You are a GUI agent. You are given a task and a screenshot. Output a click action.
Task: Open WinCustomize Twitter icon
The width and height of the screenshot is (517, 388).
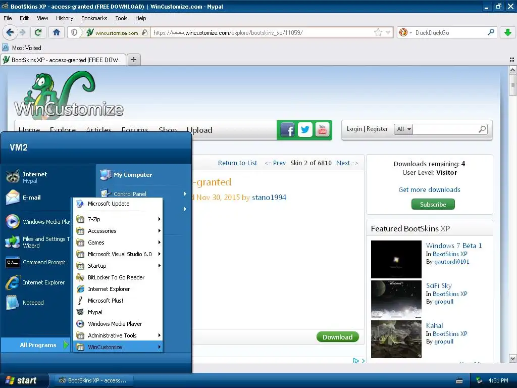pos(305,130)
